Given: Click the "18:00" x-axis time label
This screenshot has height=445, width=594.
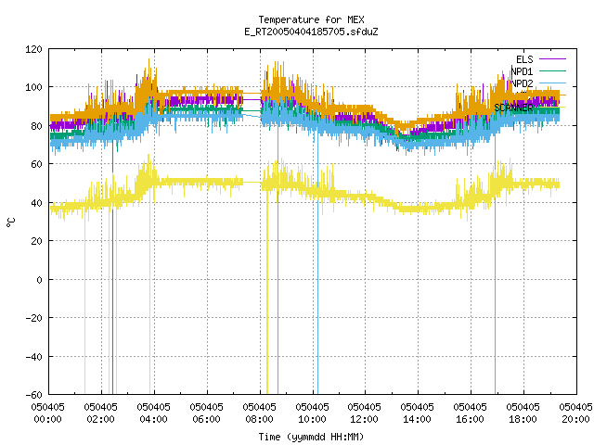Looking at the screenshot, I should (x=523, y=419).
